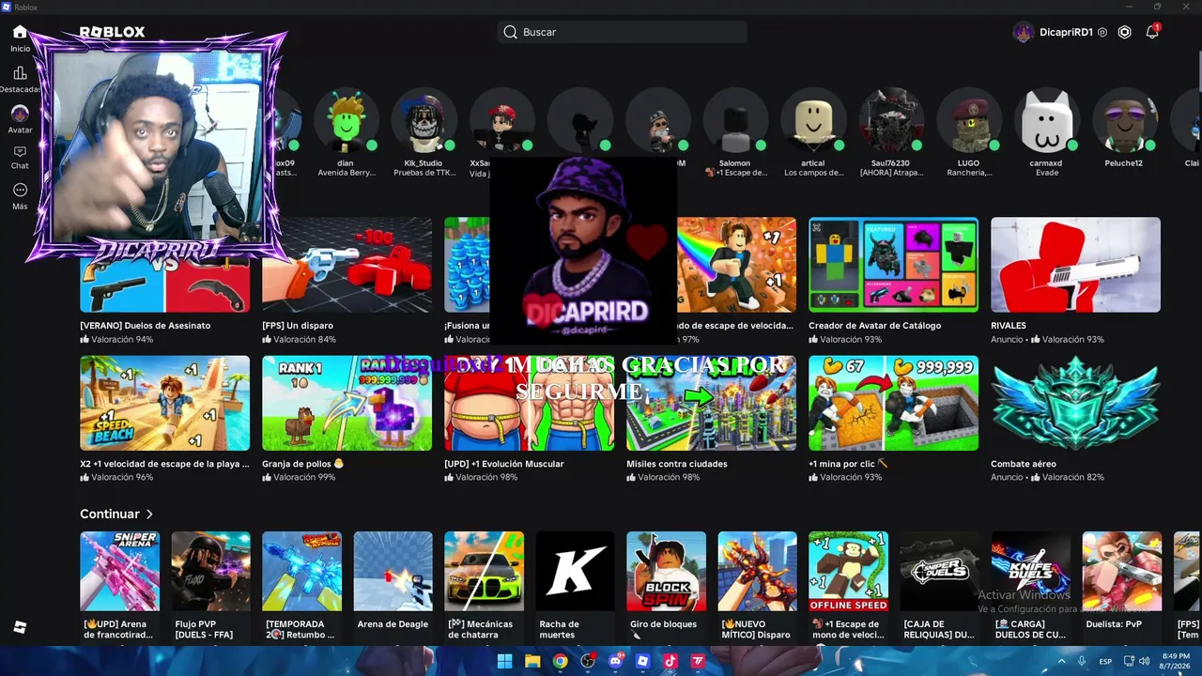Open Destacadas charts in the sidebar
1202x676 pixels.
tap(20, 79)
